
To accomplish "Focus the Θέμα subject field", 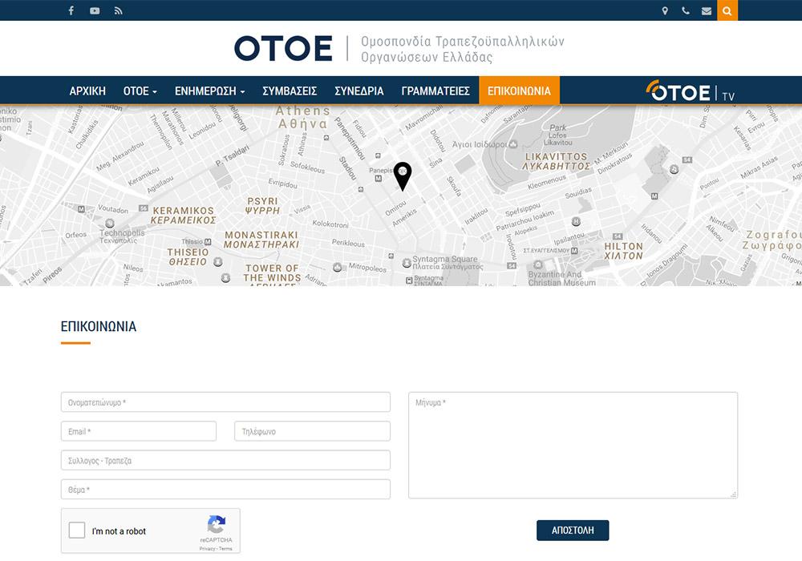I will coord(225,490).
